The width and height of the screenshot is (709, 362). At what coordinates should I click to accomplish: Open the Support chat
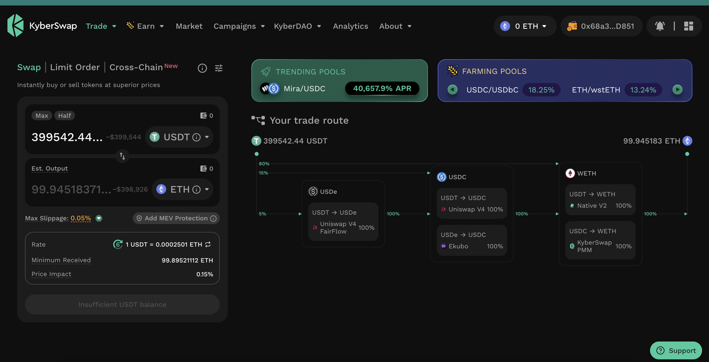[x=676, y=350]
